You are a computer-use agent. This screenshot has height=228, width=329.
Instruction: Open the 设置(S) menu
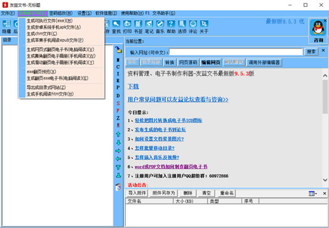(84, 13)
